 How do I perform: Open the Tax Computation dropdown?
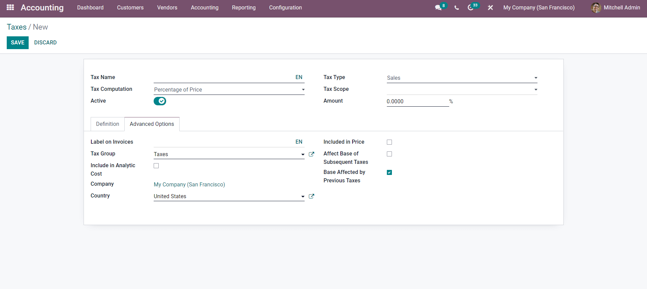[x=229, y=90]
